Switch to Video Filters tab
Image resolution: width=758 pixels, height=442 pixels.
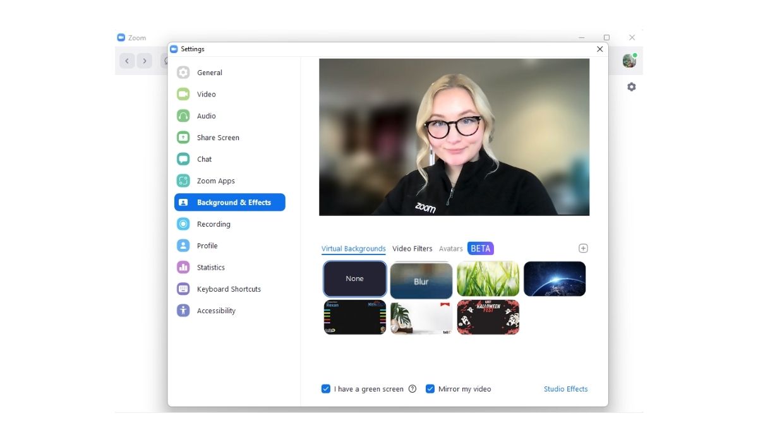coord(412,249)
